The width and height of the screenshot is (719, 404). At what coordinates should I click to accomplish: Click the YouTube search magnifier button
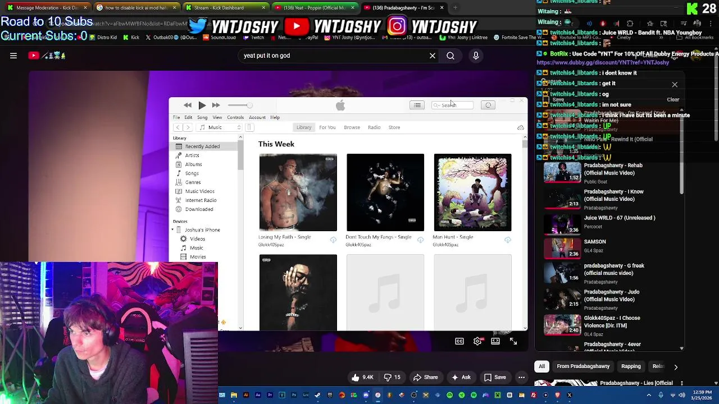coord(450,56)
